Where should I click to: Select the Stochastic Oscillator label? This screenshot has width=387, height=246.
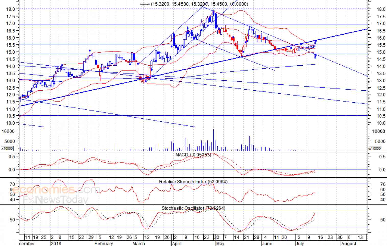194,208
